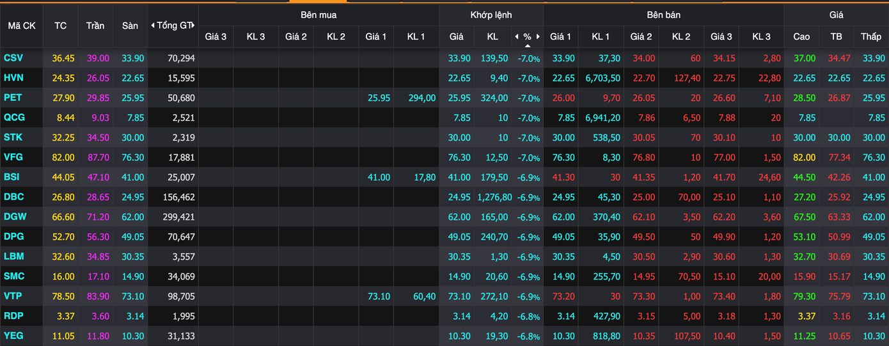Click right arrow beside Tổng GT header
The image size is (889, 346).
(x=193, y=26)
